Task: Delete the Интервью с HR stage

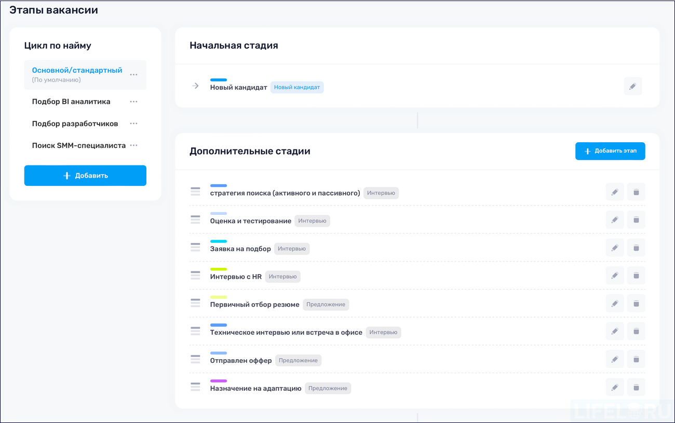Action: point(636,276)
